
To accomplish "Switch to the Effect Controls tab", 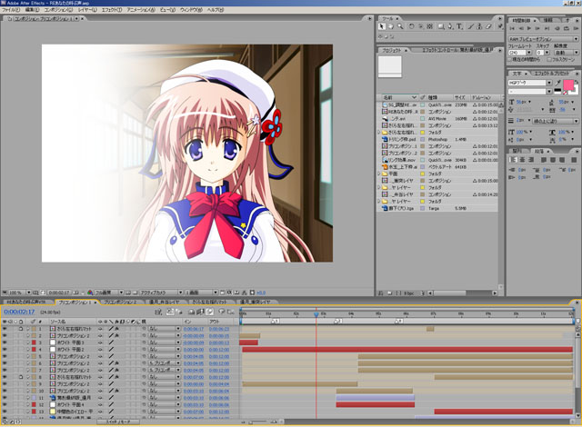I will click(457, 50).
